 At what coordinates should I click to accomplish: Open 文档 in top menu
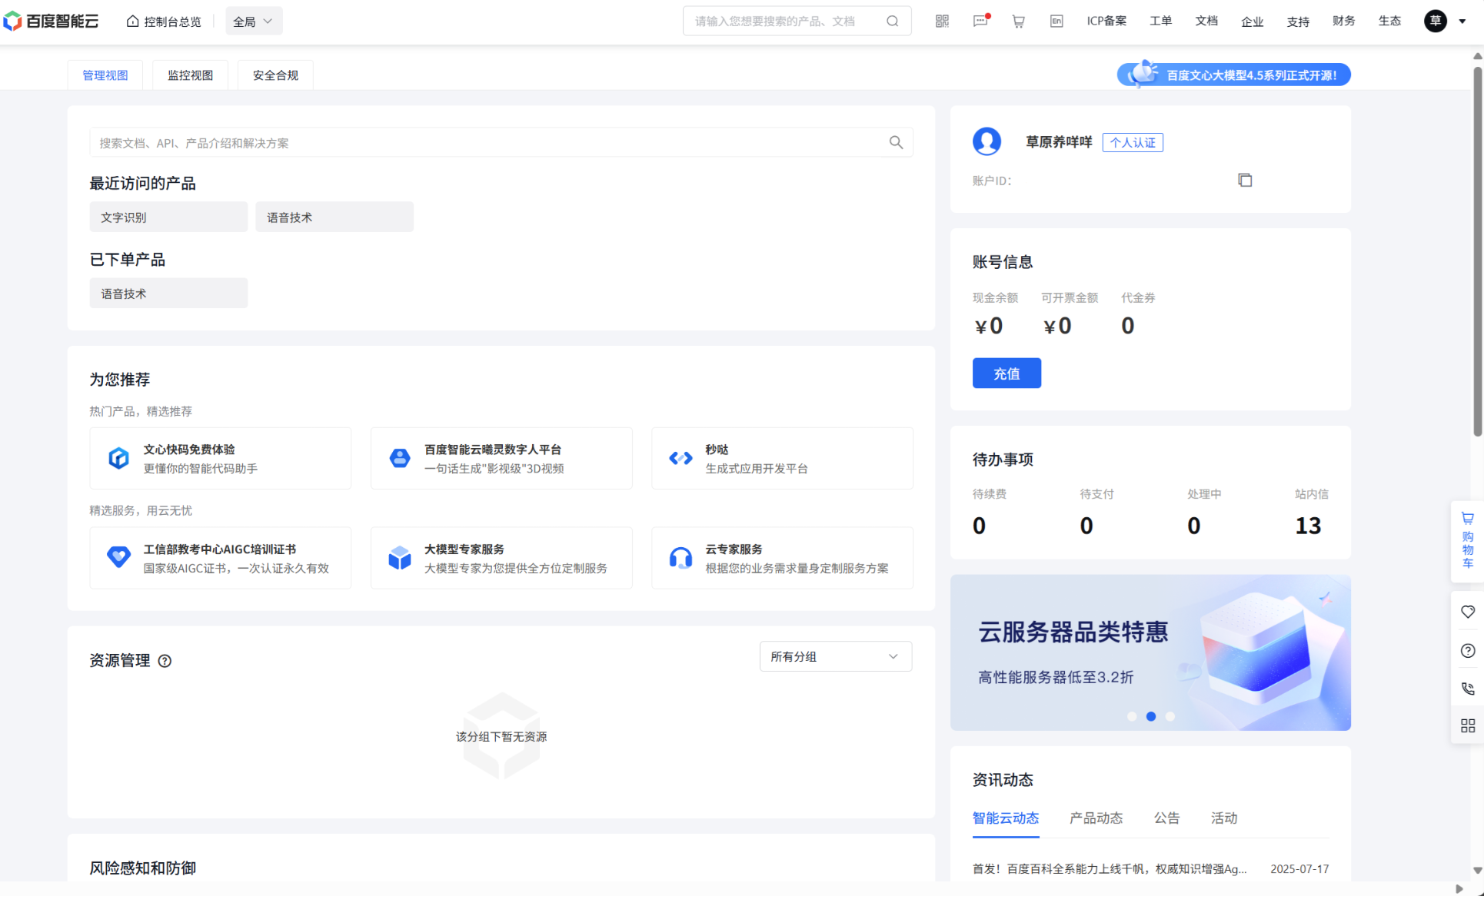(x=1206, y=21)
